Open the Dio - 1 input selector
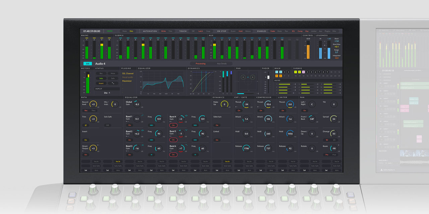Image resolution: width=429 pixels, height=214 pixels. (107, 93)
